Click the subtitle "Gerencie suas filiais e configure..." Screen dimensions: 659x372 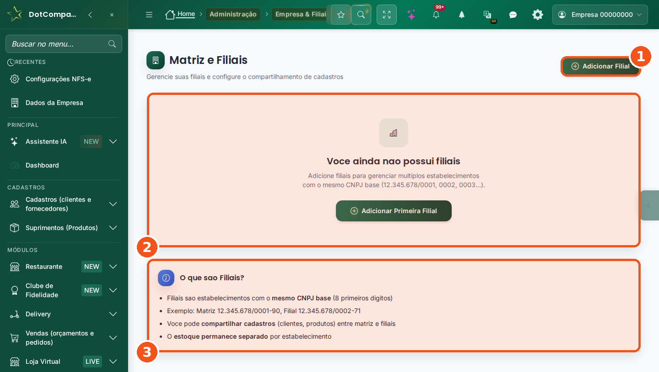[245, 77]
